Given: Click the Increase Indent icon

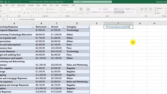Looking at the screenshot, I should click(44, 13).
